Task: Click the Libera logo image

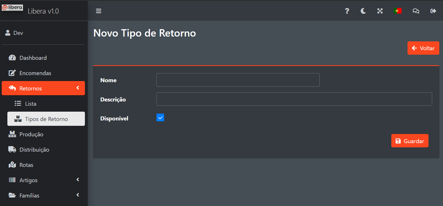Action: pyautogui.click(x=12, y=8)
